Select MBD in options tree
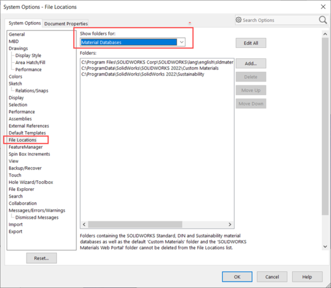The image size is (331, 288). pos(14,41)
